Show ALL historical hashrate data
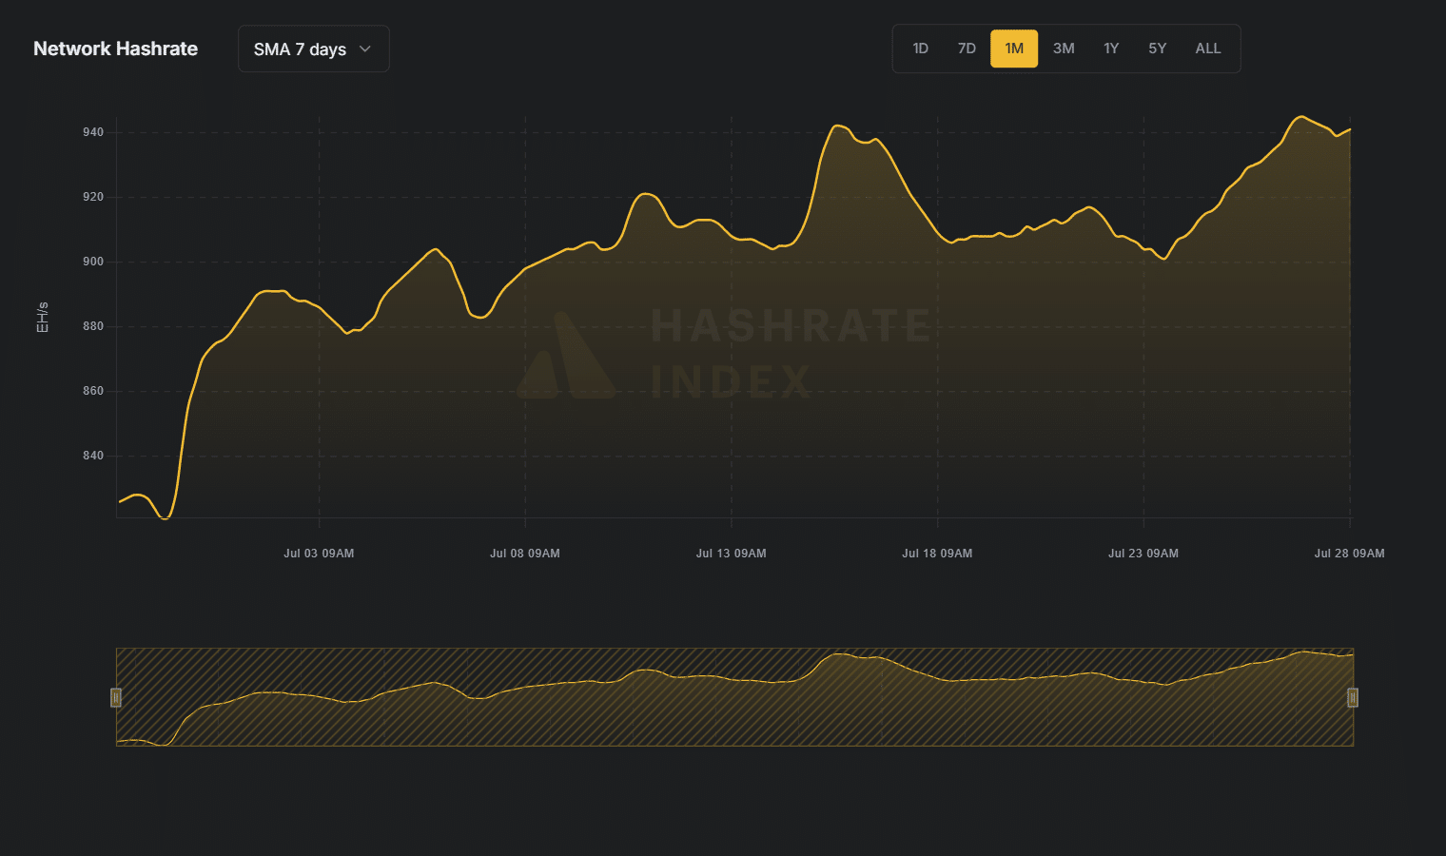The image size is (1446, 856). (x=1207, y=49)
